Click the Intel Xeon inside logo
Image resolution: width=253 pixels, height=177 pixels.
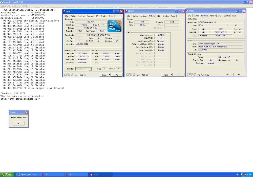[x=114, y=26]
